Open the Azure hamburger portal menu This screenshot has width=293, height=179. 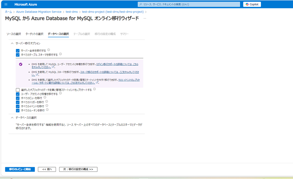click(6, 4)
